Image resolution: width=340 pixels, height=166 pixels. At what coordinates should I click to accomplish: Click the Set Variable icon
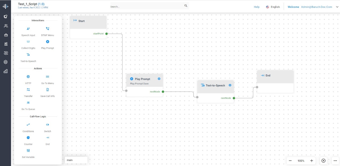[28, 150]
